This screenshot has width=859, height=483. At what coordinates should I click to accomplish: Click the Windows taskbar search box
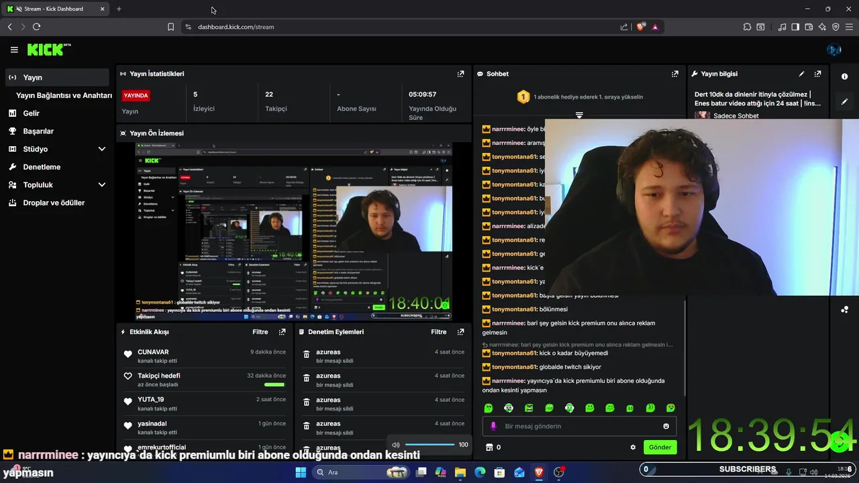pos(362,472)
